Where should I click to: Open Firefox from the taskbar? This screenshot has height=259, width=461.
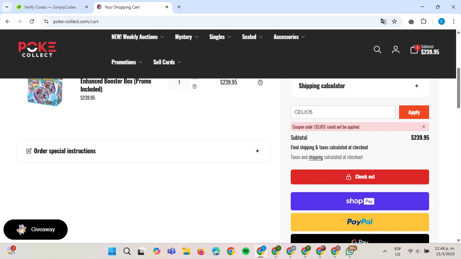[201, 251]
